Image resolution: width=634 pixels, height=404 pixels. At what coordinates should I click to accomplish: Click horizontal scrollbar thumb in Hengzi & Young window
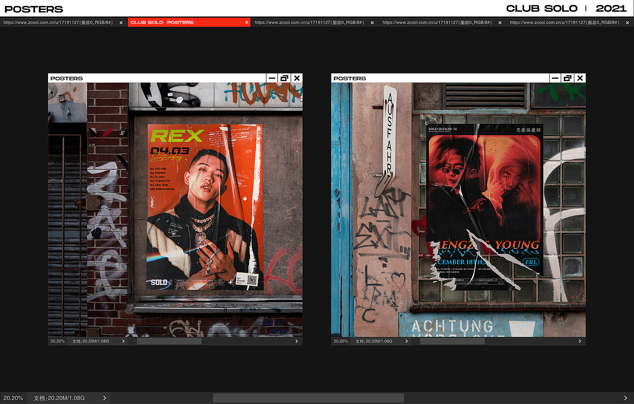[452, 341]
